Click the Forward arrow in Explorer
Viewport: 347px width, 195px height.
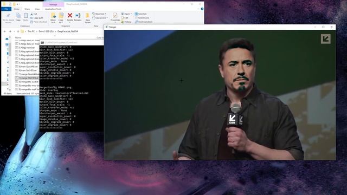click(x=10, y=31)
